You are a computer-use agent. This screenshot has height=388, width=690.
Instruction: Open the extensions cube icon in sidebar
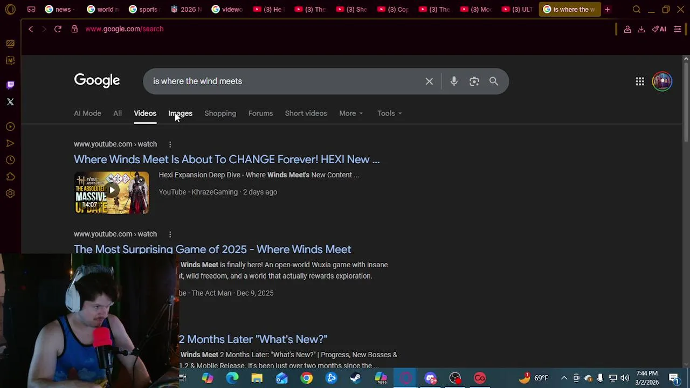point(10,177)
